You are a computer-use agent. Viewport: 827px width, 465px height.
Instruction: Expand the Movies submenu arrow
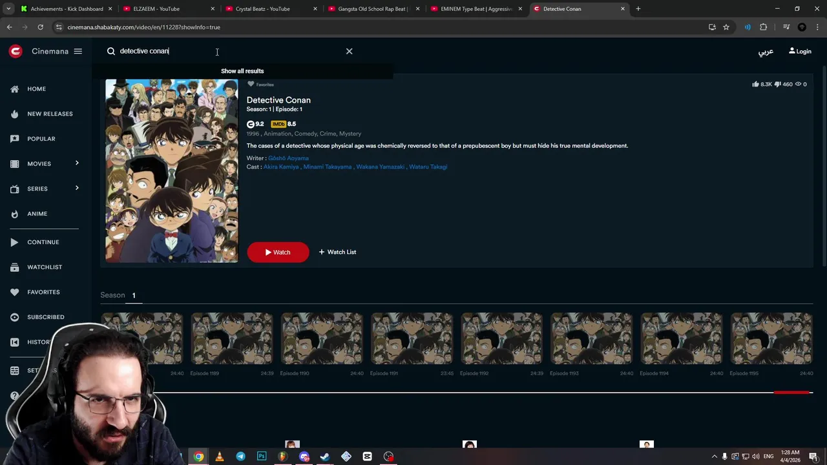coord(77,163)
